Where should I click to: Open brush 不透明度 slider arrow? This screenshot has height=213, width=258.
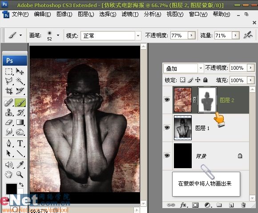click(191, 35)
